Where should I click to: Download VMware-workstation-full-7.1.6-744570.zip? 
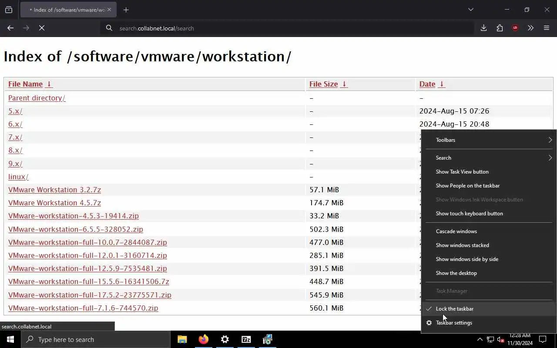[x=83, y=308]
